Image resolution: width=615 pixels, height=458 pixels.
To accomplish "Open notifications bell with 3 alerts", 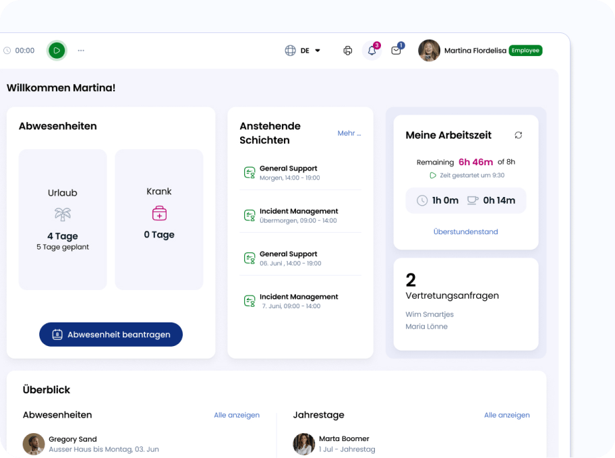I will coord(372,51).
